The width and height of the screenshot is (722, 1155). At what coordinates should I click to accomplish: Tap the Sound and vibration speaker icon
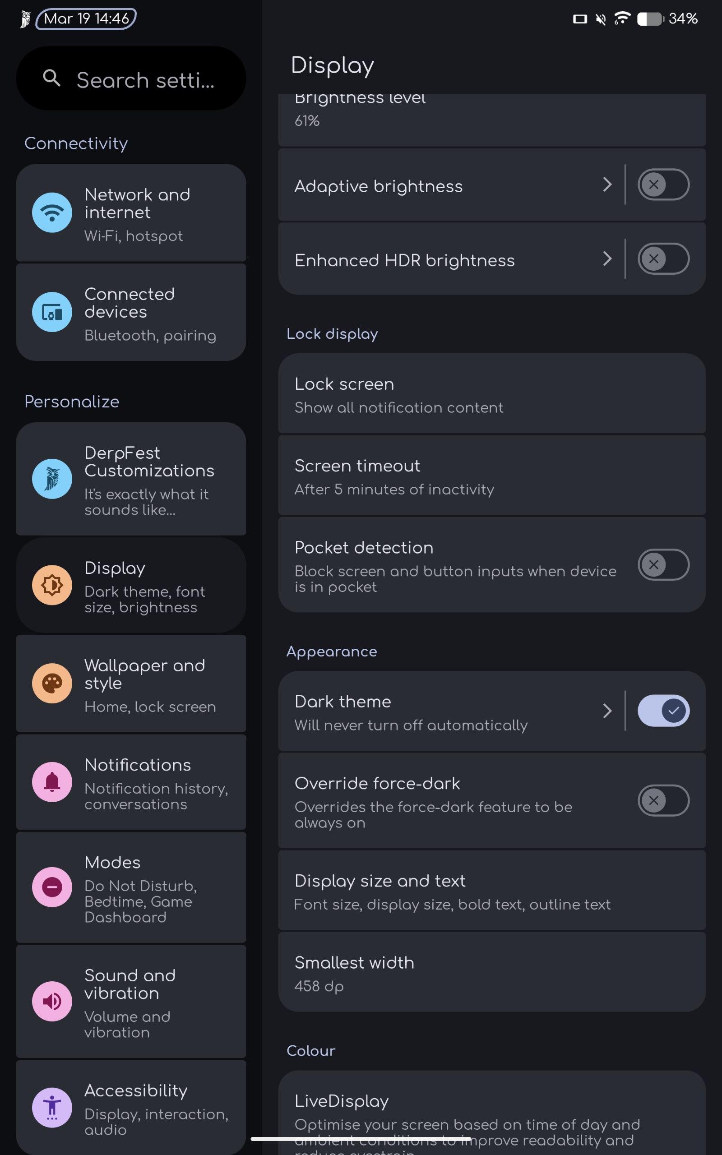click(x=52, y=1001)
